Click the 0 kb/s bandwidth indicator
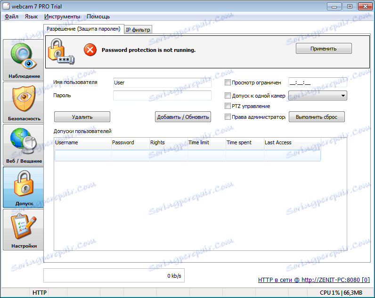The image size is (375, 298). (114, 275)
